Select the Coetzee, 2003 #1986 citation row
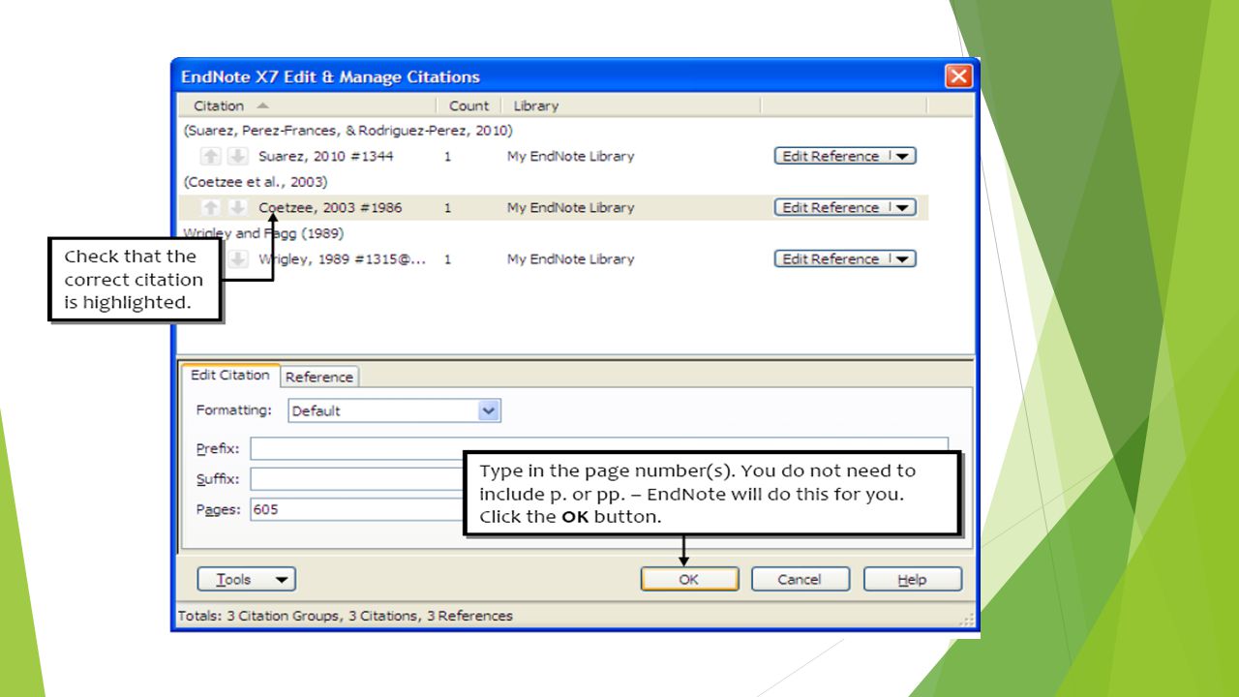 (x=553, y=207)
